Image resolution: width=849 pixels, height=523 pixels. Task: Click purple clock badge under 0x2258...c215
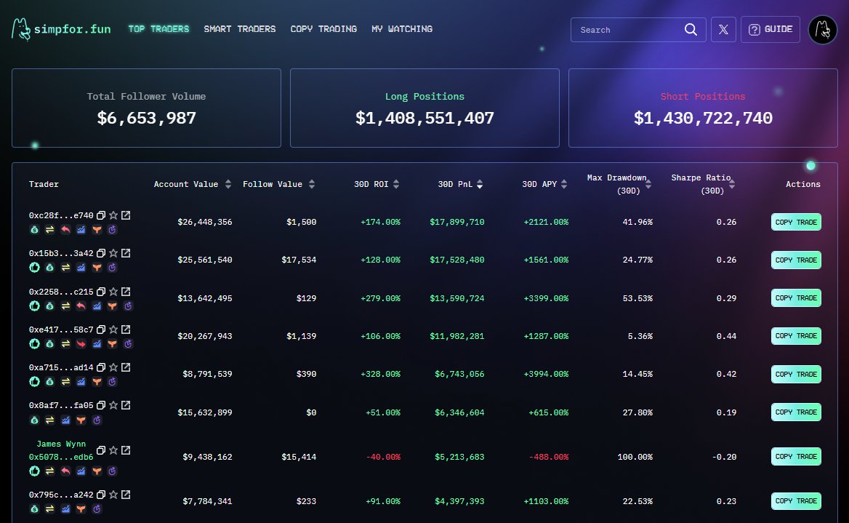point(128,306)
